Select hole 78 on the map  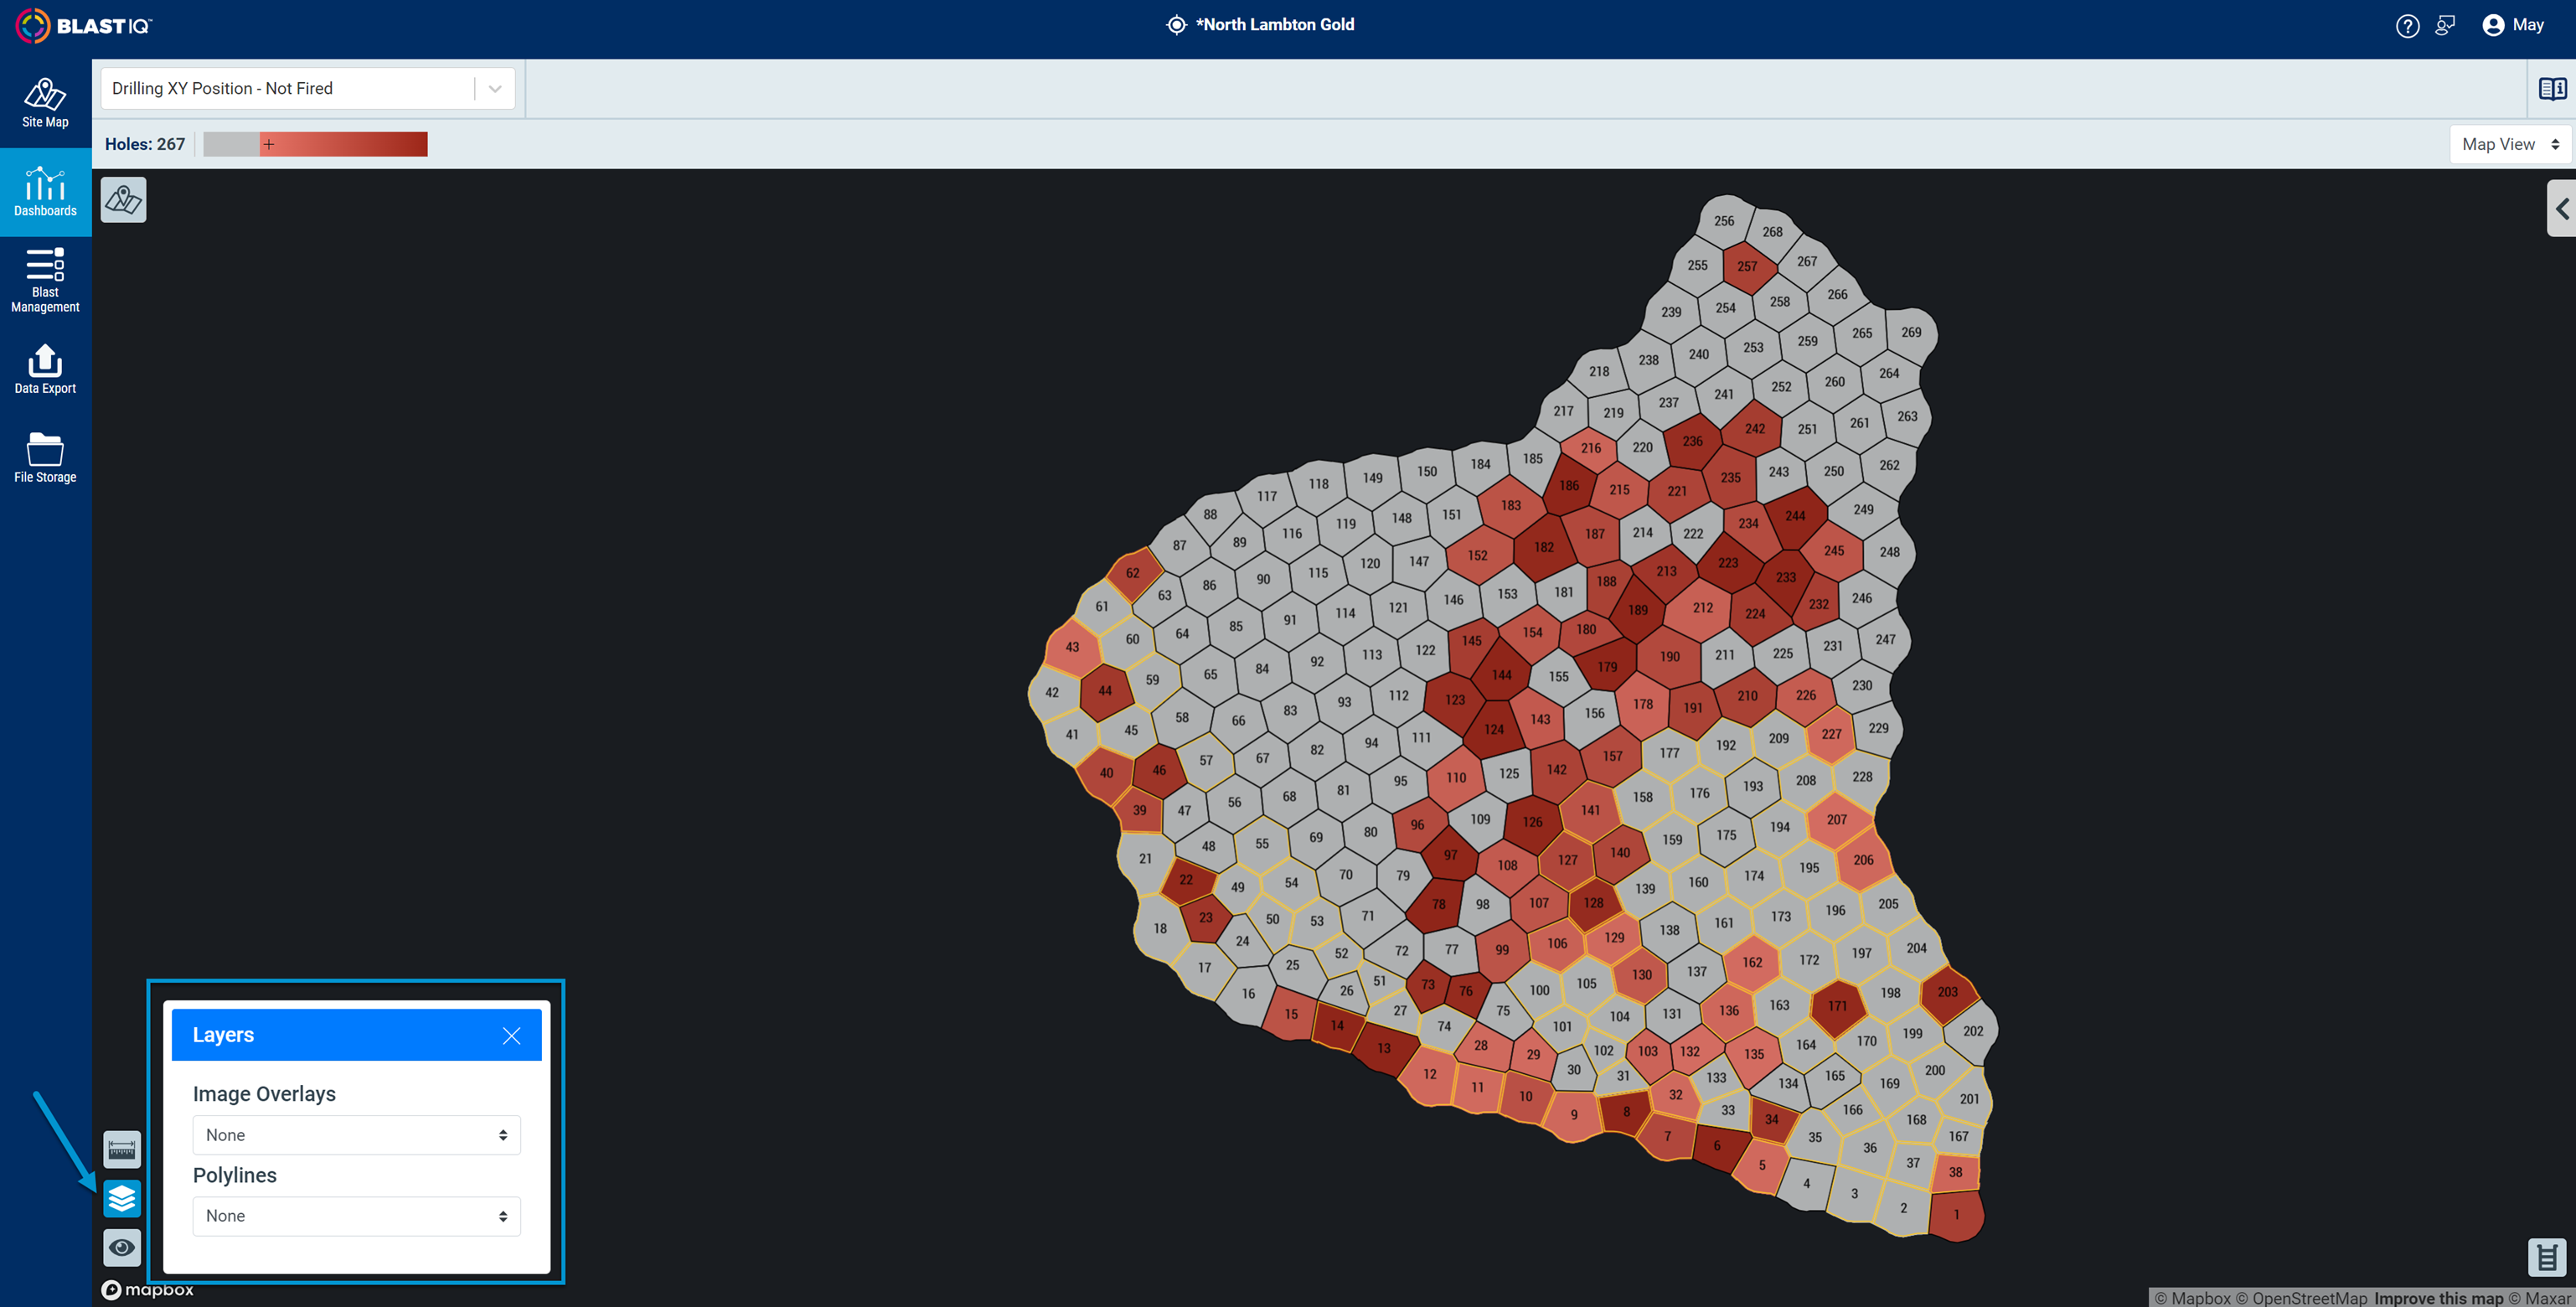[x=1438, y=904]
